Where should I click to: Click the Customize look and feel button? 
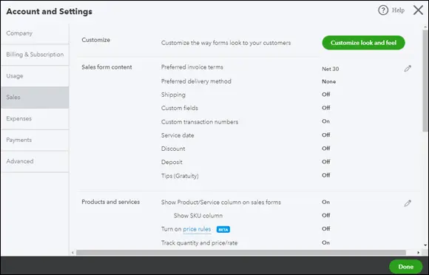coord(363,43)
